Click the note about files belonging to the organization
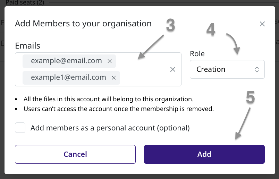 (109, 99)
